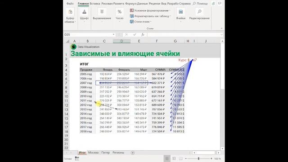This screenshot has width=288, height=162.
Task: Expand Стили ячеек dropdown
Action: pyautogui.click(x=151, y=22)
